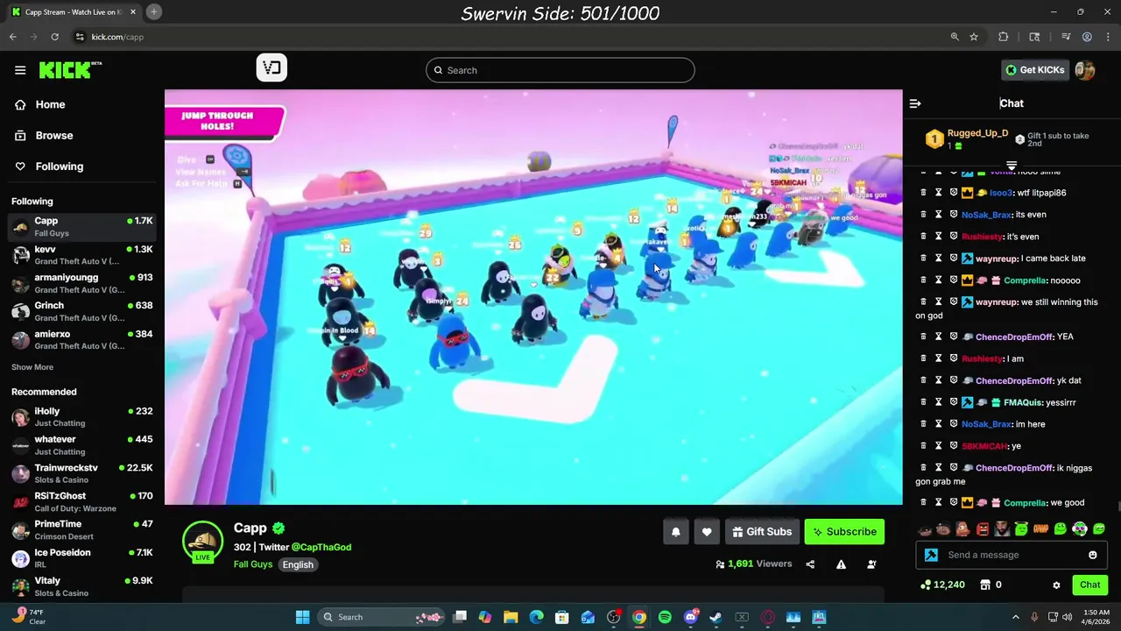The image size is (1121, 631).
Task: Open the Chrome three-dot menu
Action: tap(1107, 37)
